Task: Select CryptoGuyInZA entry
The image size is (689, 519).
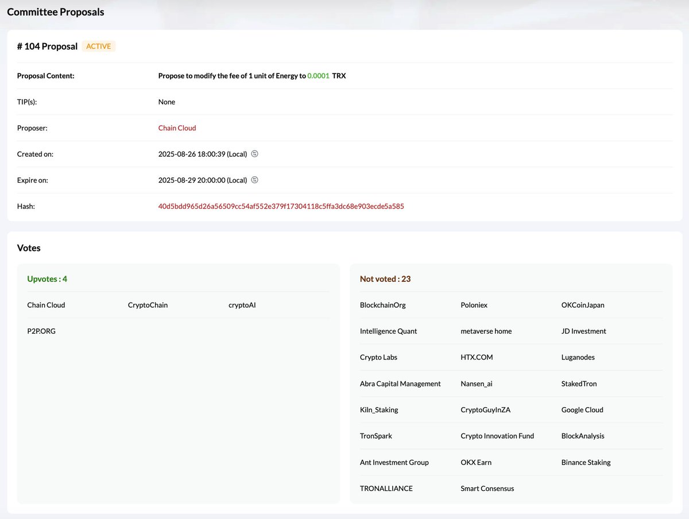Action: [485, 410]
